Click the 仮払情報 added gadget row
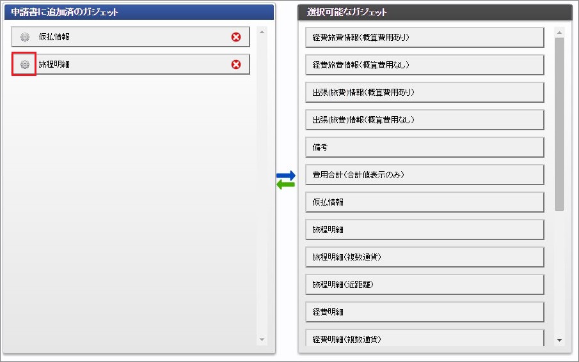The height and width of the screenshot is (362, 579). coord(131,37)
